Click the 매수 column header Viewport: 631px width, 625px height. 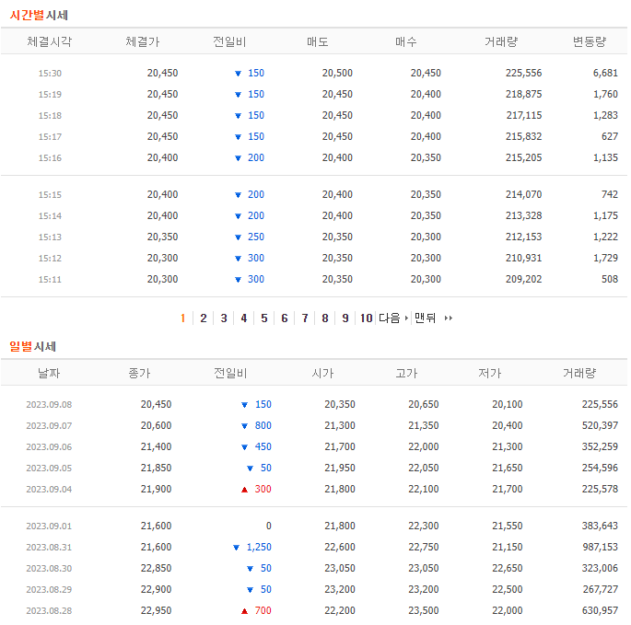click(x=405, y=41)
